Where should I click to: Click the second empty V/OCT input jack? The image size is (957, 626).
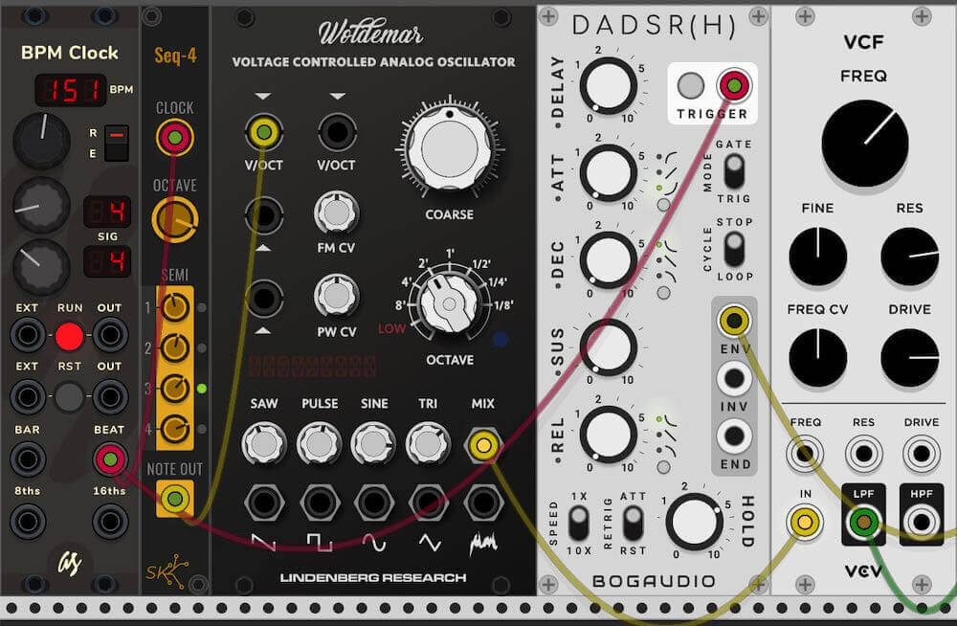click(x=337, y=132)
